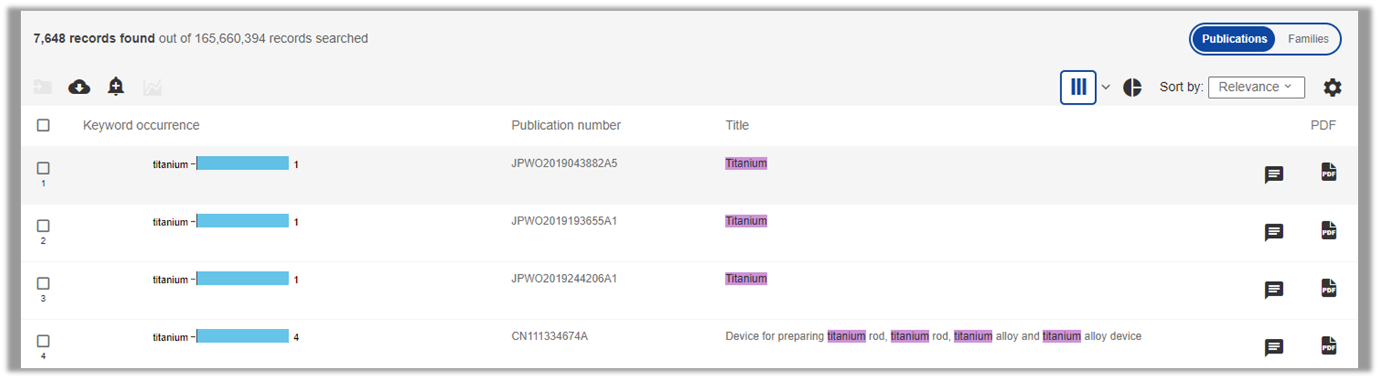The height and width of the screenshot is (379, 1379).
Task: Click the cloud download icon
Action: [79, 87]
